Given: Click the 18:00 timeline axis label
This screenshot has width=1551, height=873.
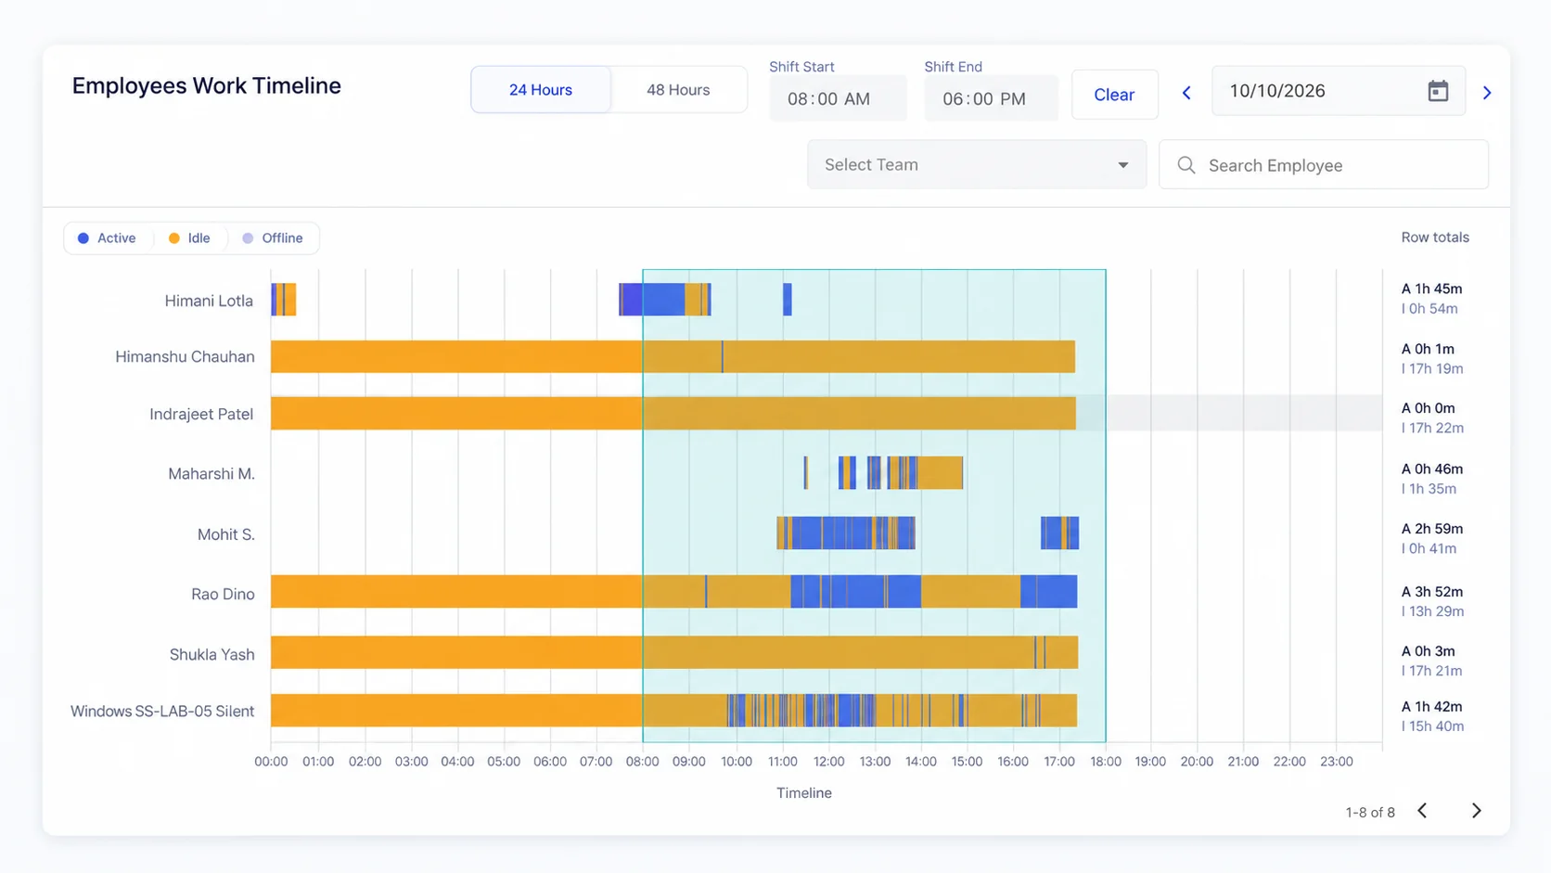Looking at the screenshot, I should coord(1106,762).
